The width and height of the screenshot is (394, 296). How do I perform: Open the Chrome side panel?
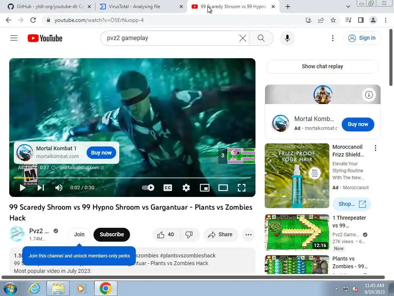[x=361, y=20]
